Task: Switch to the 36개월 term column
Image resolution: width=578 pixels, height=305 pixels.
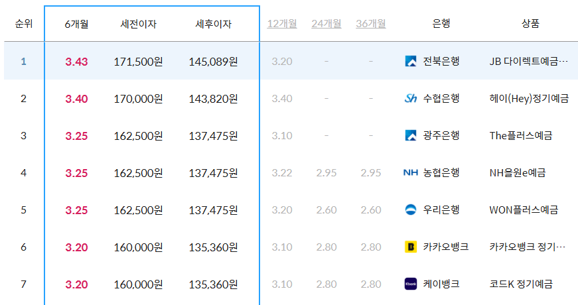Action: (x=371, y=24)
